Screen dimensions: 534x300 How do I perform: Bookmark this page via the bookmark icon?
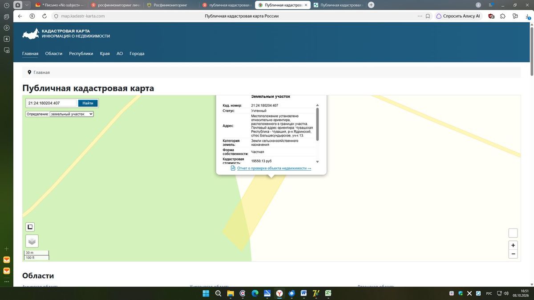click(428, 16)
